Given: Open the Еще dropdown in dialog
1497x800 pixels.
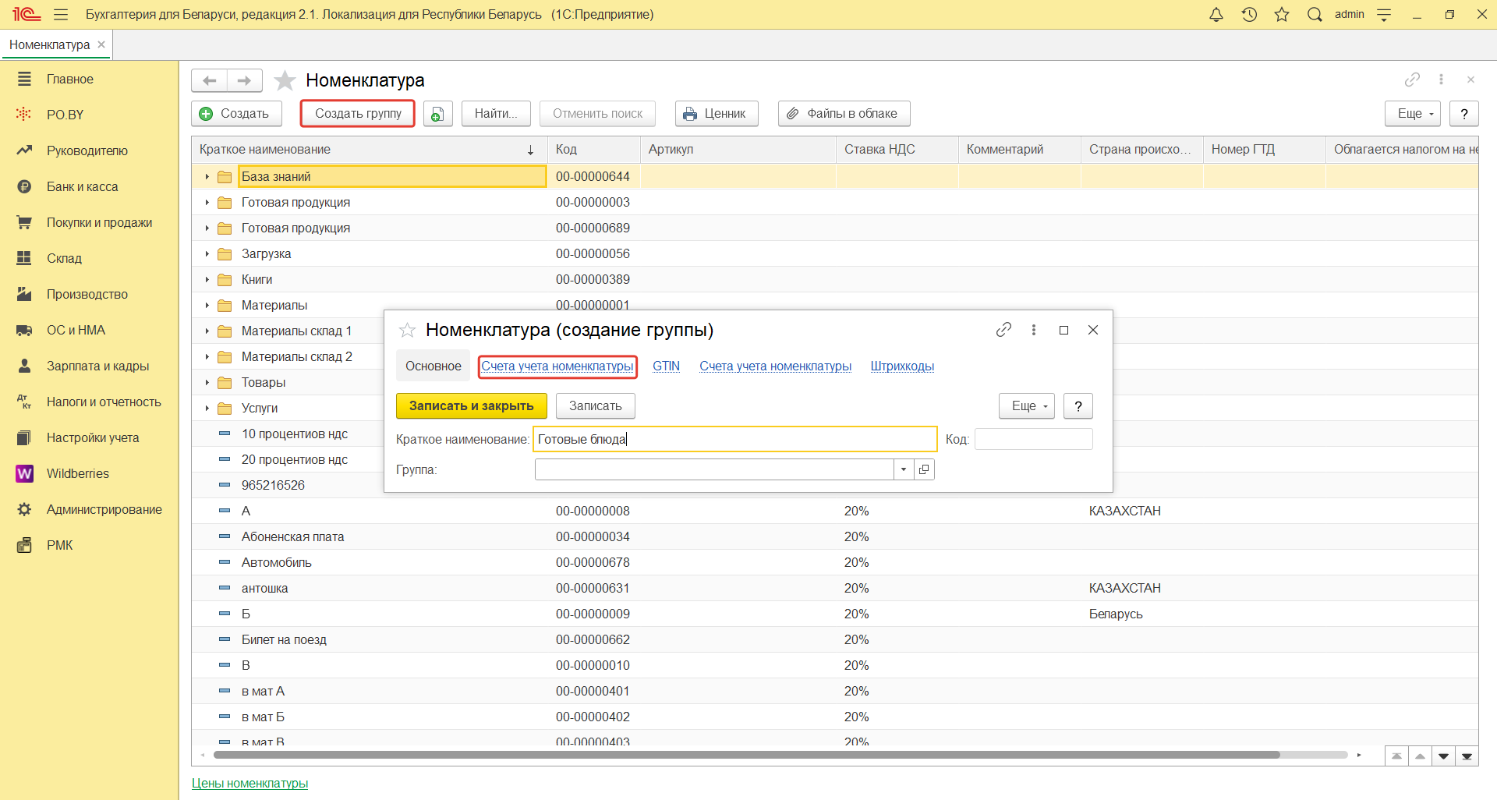Looking at the screenshot, I should (x=1026, y=406).
